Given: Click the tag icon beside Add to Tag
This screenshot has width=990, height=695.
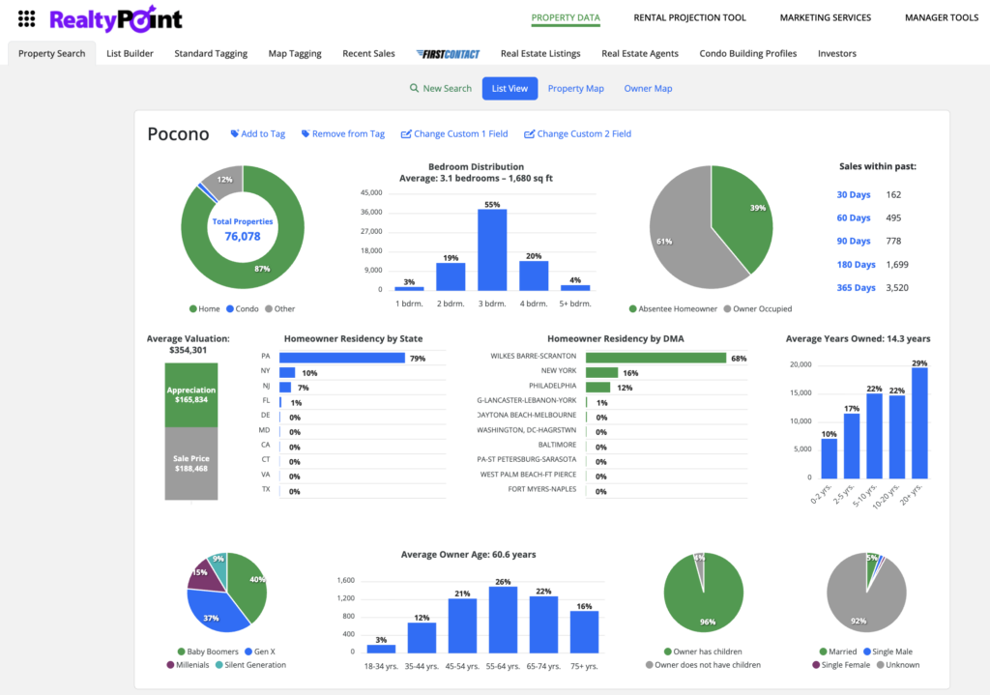Looking at the screenshot, I should (235, 134).
